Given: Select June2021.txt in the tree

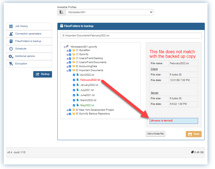Looking at the screenshot, I should 87,95.
